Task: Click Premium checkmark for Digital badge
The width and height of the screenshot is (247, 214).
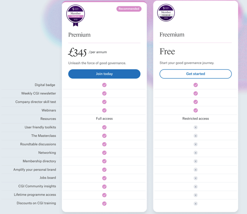Action: [x=104, y=85]
